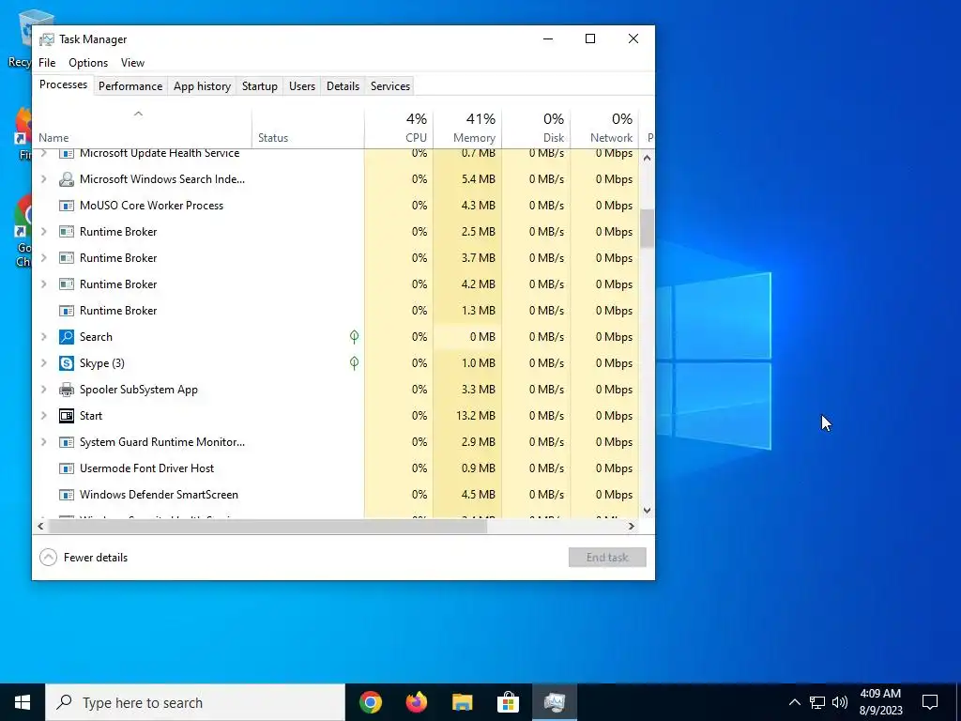Click the green leaf status icon for Search
This screenshot has width=961, height=721.
(x=354, y=336)
